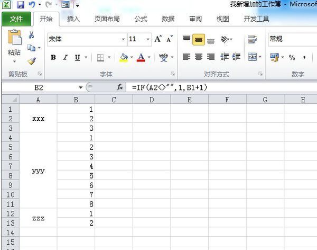Switch to the 插入 ribbon tab

click(73, 19)
